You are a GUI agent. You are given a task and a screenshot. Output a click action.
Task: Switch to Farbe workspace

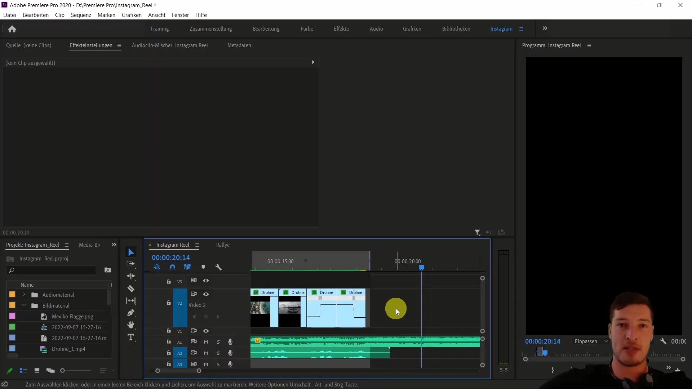pyautogui.click(x=307, y=29)
